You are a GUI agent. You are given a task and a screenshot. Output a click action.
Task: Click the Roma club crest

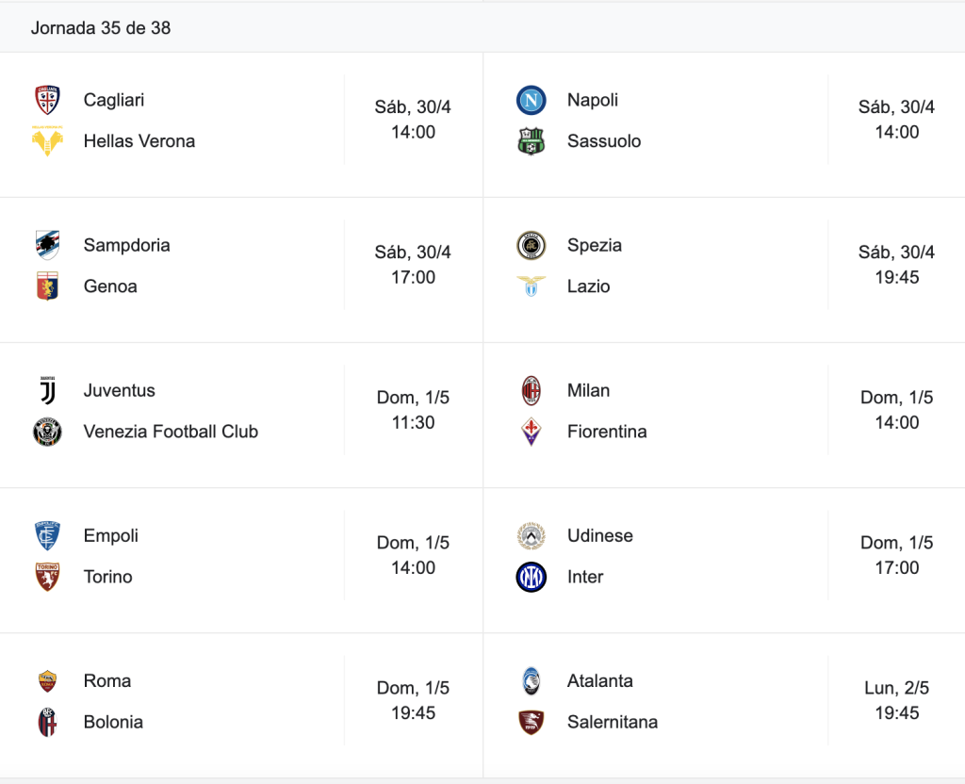click(47, 680)
